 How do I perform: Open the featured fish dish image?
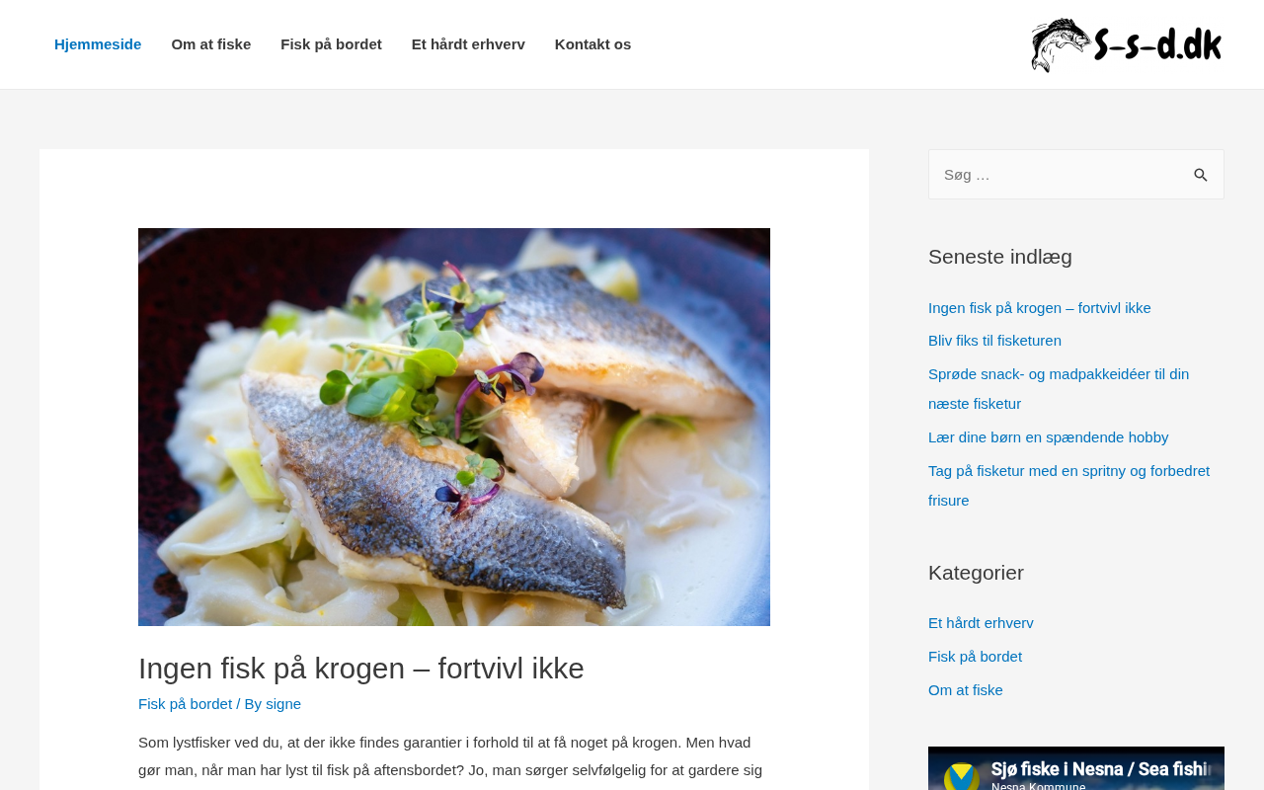(x=454, y=427)
